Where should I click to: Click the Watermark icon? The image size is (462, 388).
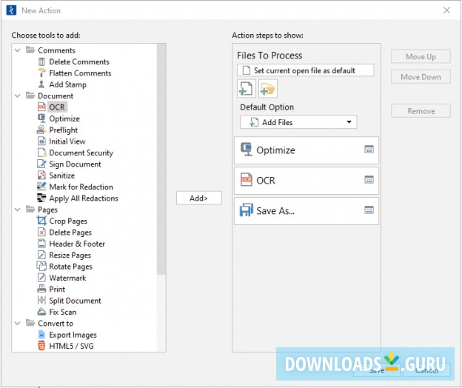click(x=41, y=278)
